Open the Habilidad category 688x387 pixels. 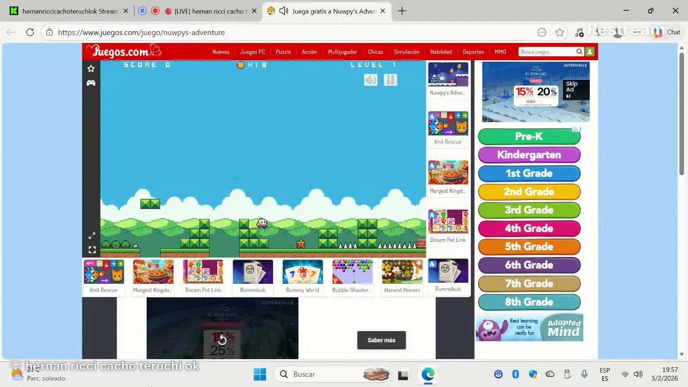[x=441, y=52]
